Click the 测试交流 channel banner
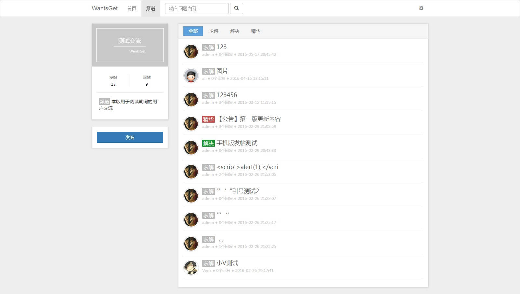The height and width of the screenshot is (294, 520). (130, 45)
